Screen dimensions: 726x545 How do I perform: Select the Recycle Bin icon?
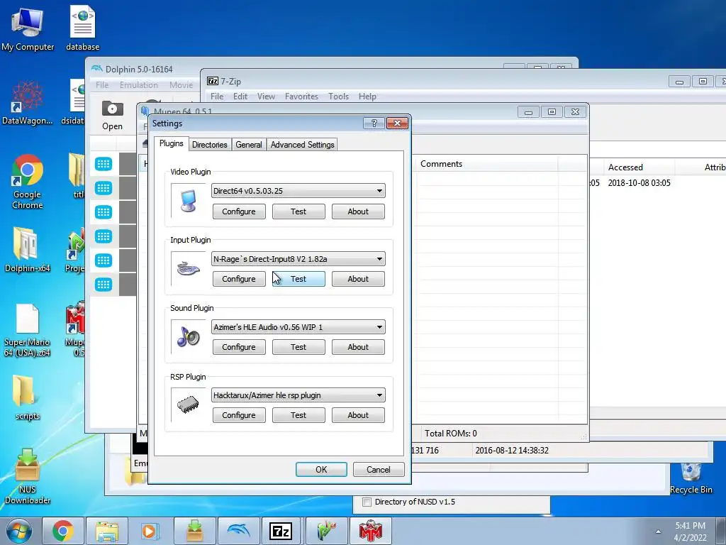[x=691, y=478]
